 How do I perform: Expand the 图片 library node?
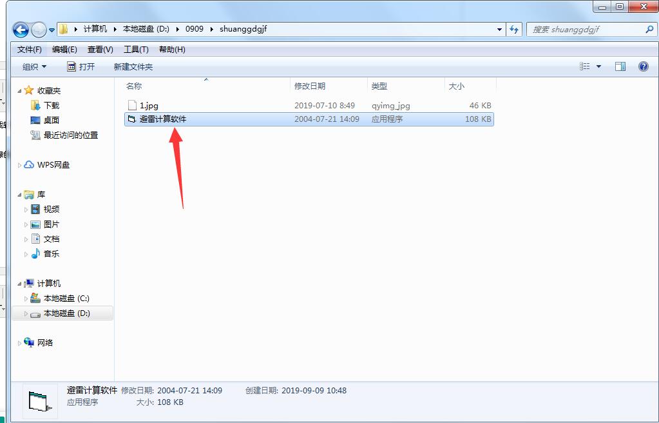[26, 225]
